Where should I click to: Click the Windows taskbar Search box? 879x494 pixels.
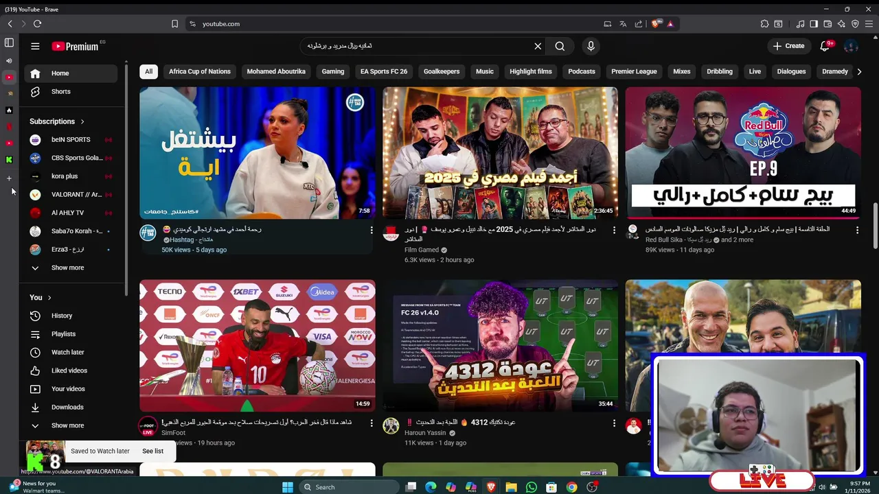pos(347,487)
